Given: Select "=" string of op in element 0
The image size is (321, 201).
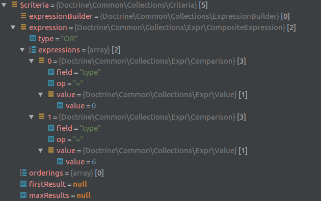Looking at the screenshot, I should 78,83.
